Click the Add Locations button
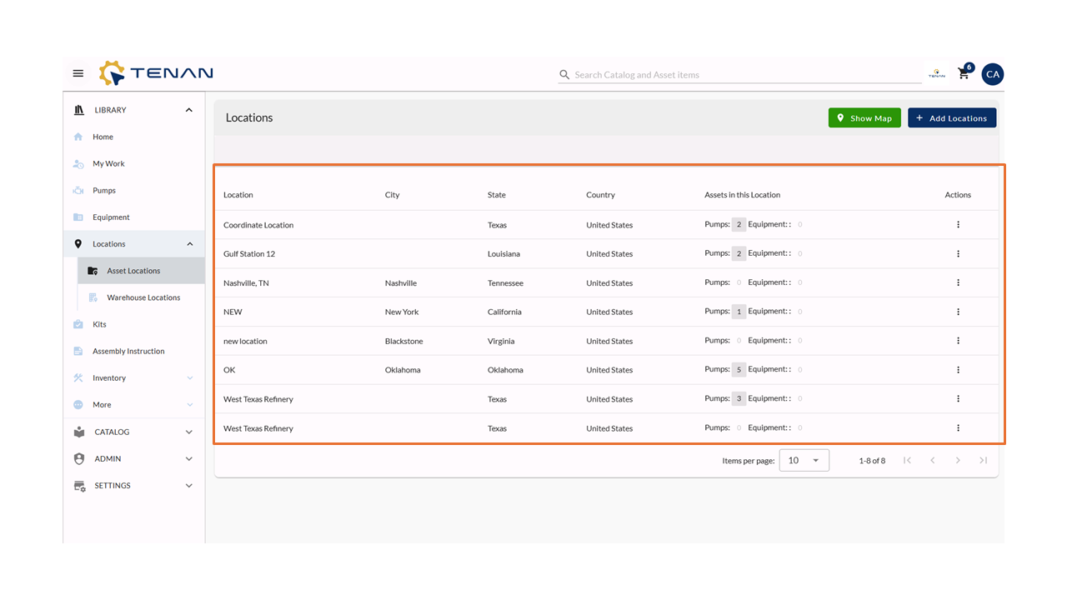Viewport: 1067px width, 600px height. (951, 118)
